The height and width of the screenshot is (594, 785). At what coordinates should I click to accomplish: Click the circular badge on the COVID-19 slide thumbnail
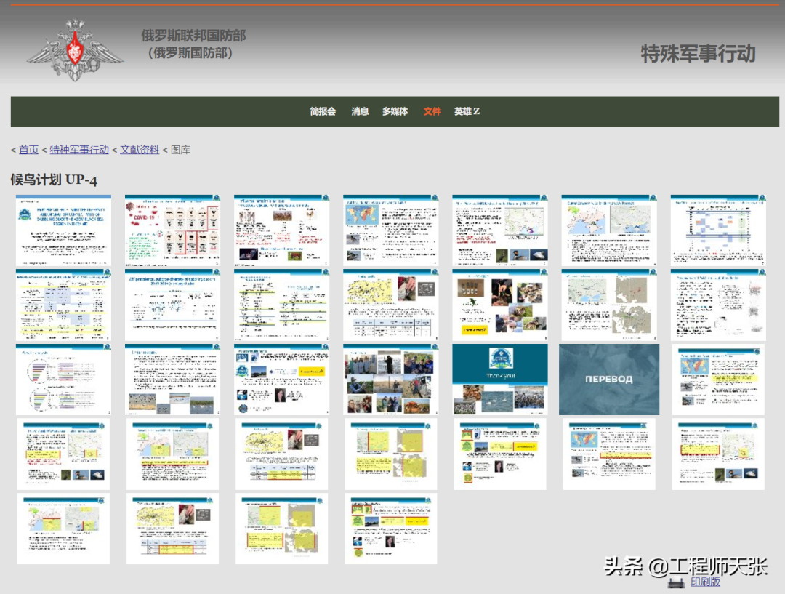216,198
